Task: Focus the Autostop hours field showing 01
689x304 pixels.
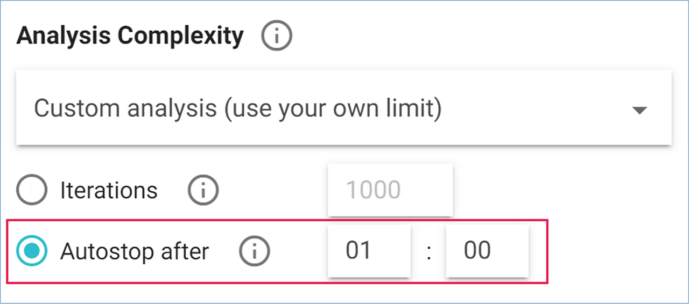Action: (x=369, y=251)
